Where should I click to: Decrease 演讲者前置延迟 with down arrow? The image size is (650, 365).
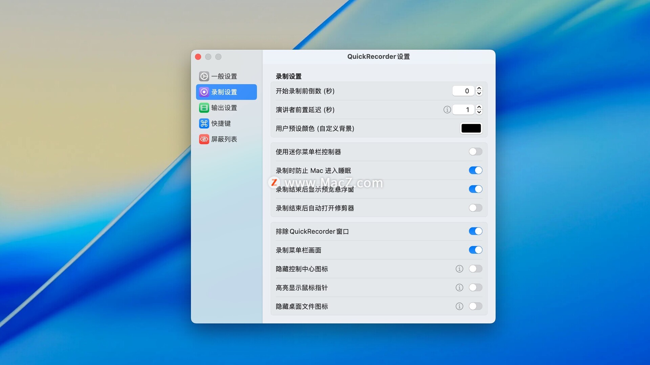(x=479, y=112)
